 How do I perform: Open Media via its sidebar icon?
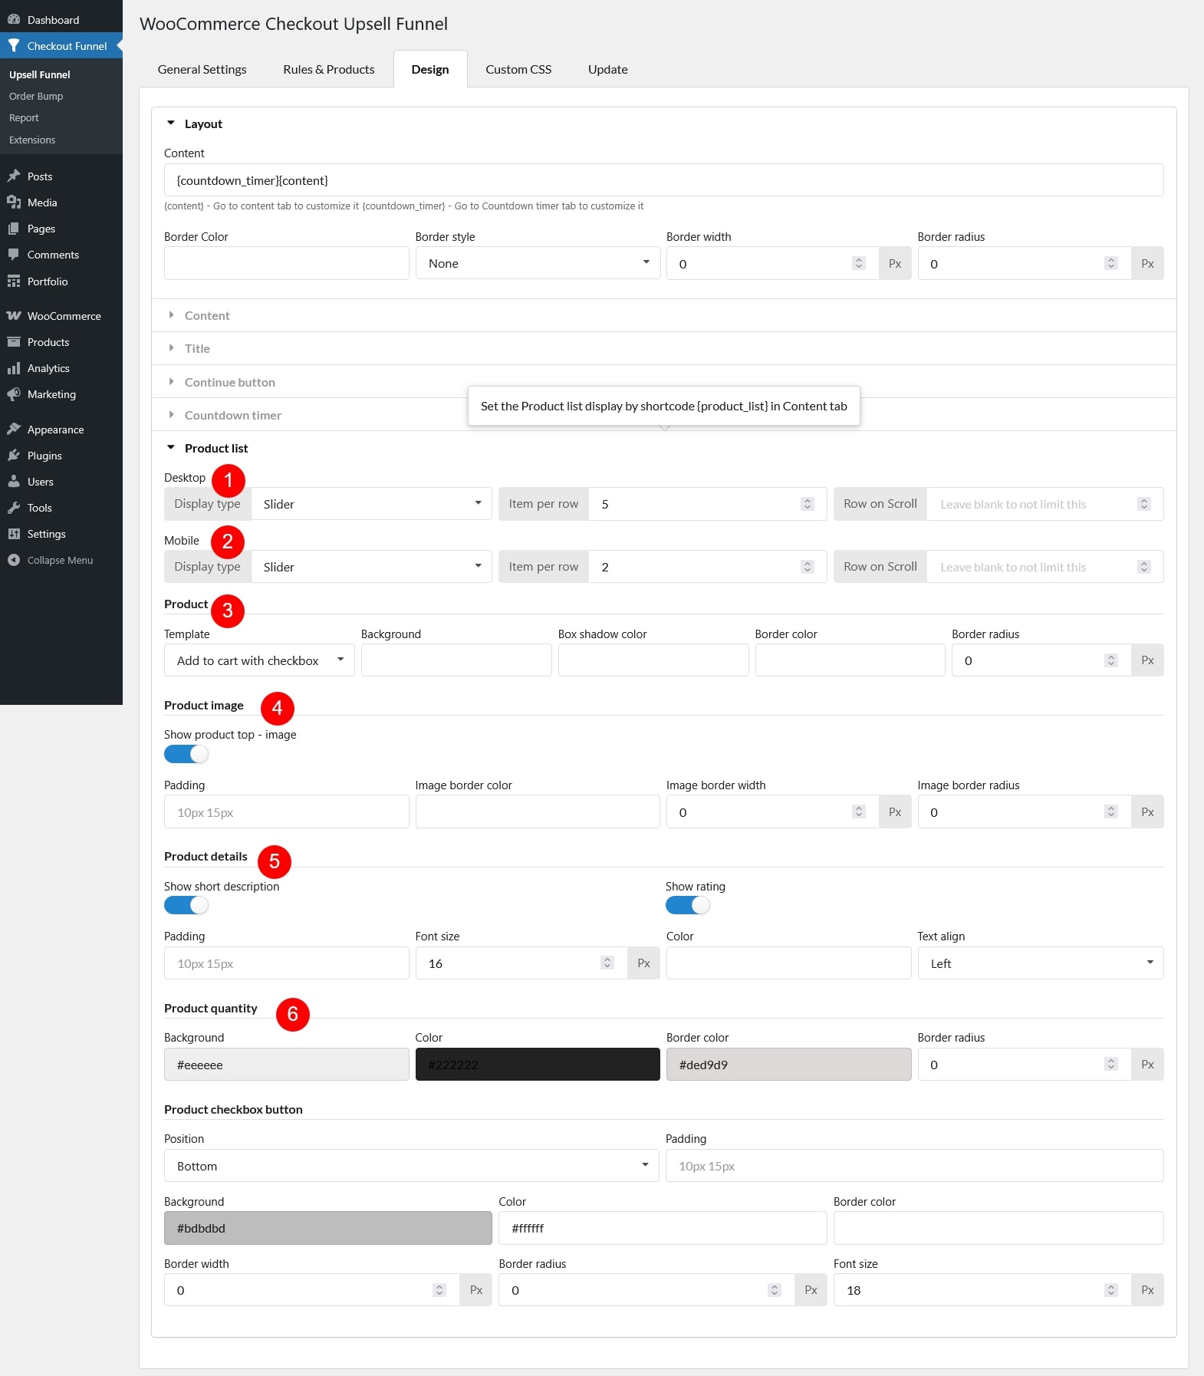pos(14,202)
